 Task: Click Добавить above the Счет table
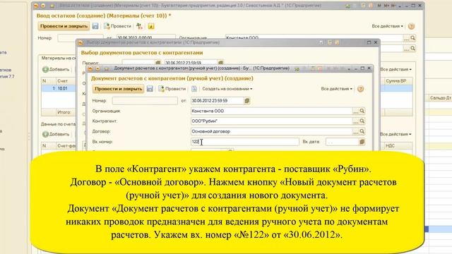[x=56, y=69]
